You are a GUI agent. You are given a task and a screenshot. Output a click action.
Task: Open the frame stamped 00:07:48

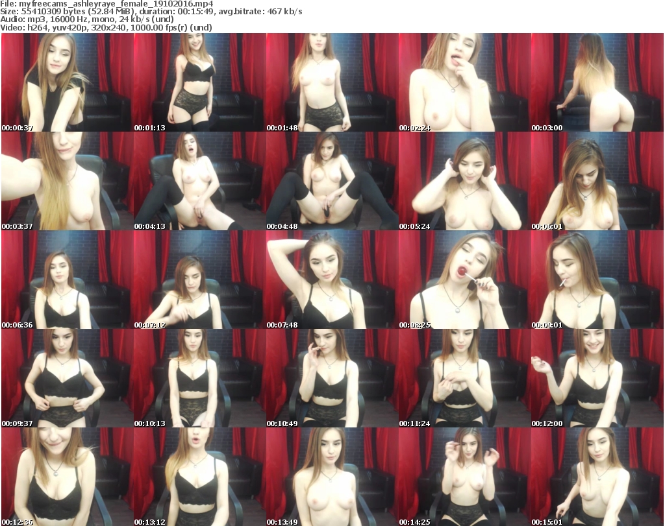coord(332,280)
